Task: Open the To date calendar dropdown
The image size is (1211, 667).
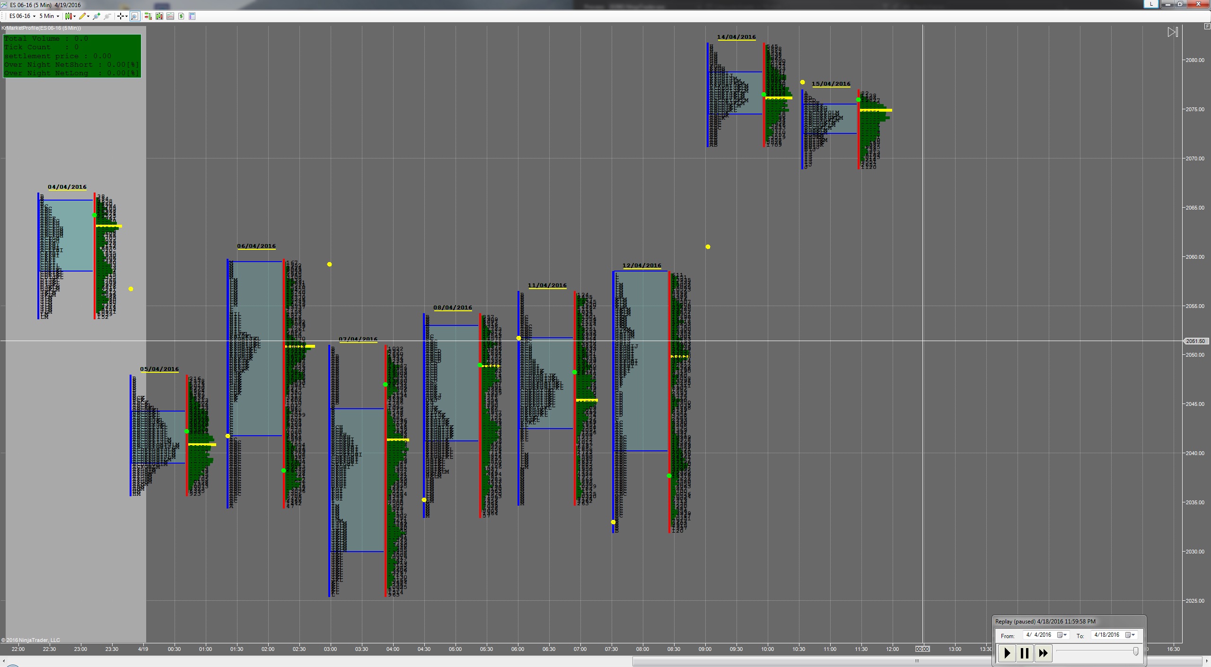Action: click(x=1130, y=635)
